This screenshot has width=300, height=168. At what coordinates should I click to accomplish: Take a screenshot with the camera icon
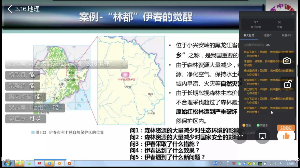pos(287,61)
